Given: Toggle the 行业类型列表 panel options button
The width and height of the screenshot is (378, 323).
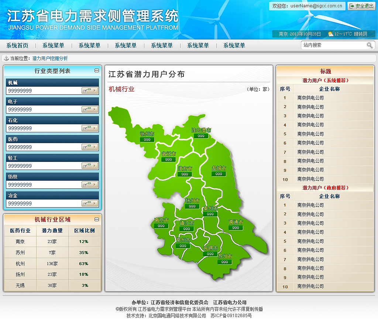Looking at the screenshot, I should tap(96, 70).
